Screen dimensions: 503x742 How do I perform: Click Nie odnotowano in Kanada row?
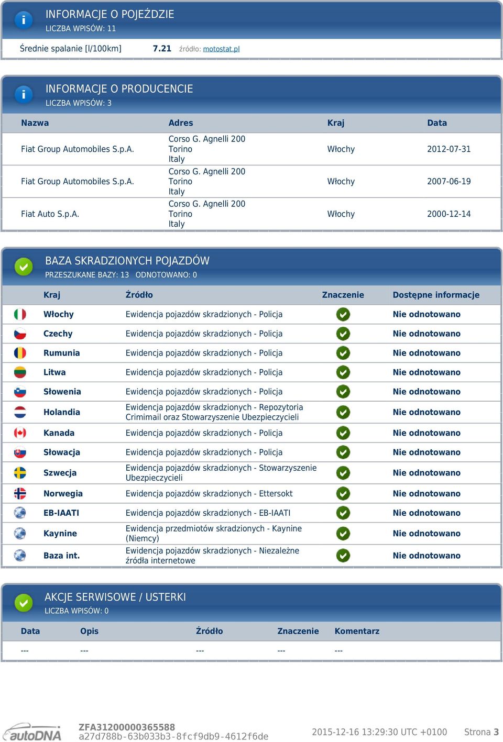pyautogui.click(x=427, y=433)
